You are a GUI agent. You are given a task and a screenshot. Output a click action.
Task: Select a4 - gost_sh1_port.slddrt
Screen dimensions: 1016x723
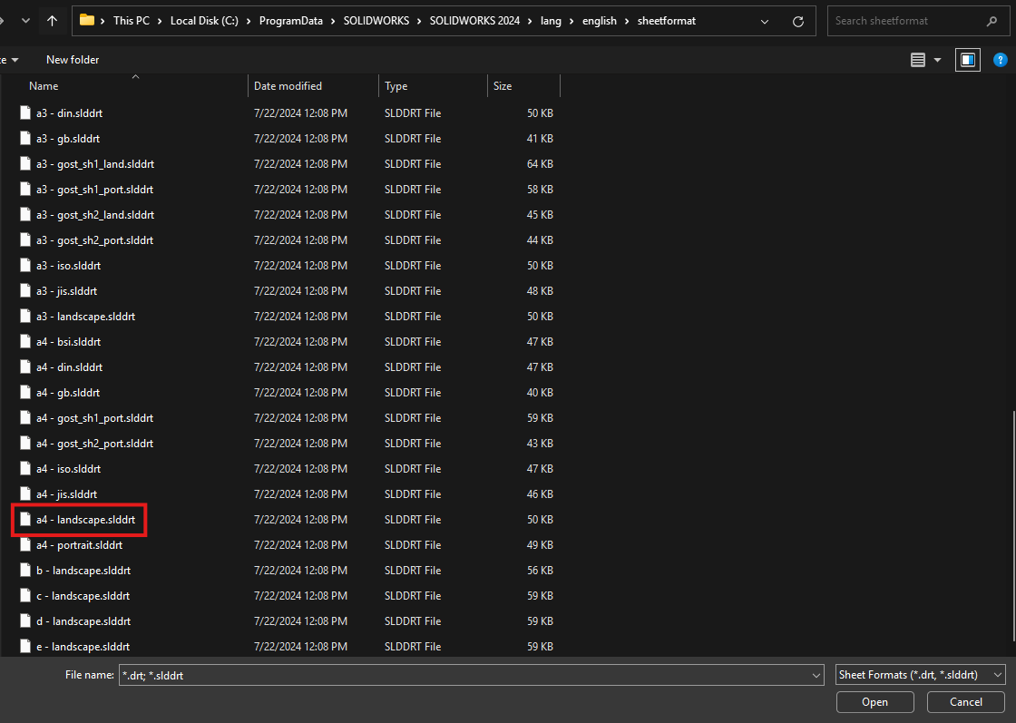click(x=94, y=418)
